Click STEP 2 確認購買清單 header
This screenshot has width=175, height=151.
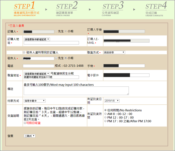[67, 8]
